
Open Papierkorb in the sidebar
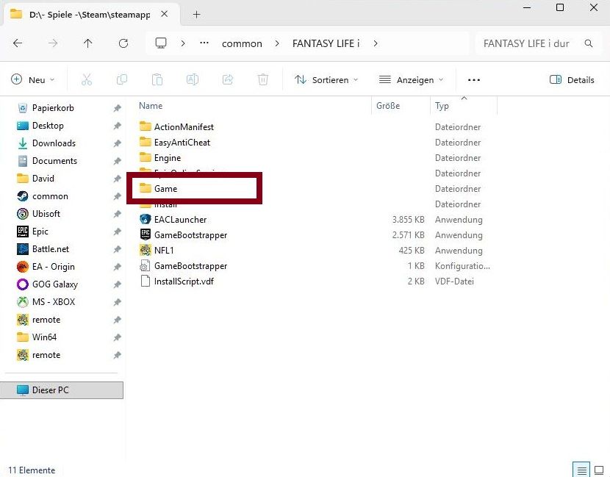pyautogui.click(x=53, y=108)
